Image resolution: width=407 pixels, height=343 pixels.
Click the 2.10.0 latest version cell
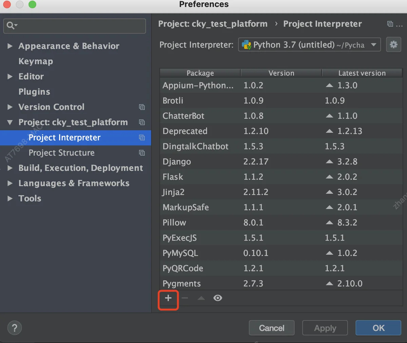[x=350, y=284]
